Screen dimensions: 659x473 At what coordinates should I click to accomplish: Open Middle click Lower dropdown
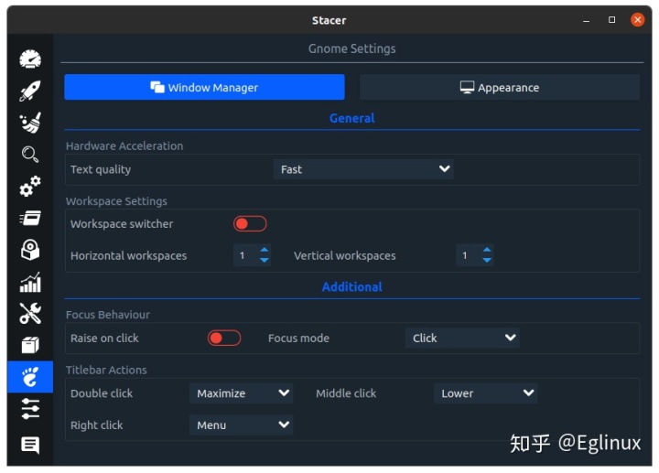[x=486, y=393]
